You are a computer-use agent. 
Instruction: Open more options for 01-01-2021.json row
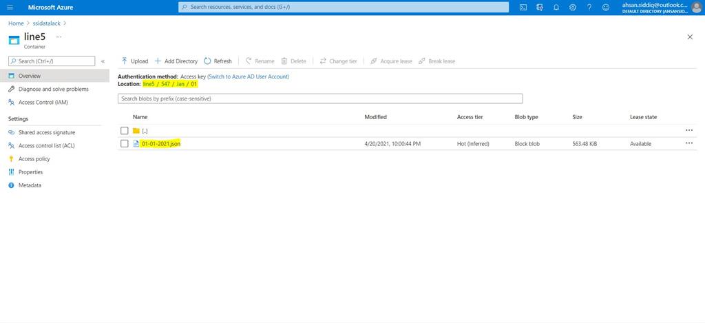tap(688, 143)
